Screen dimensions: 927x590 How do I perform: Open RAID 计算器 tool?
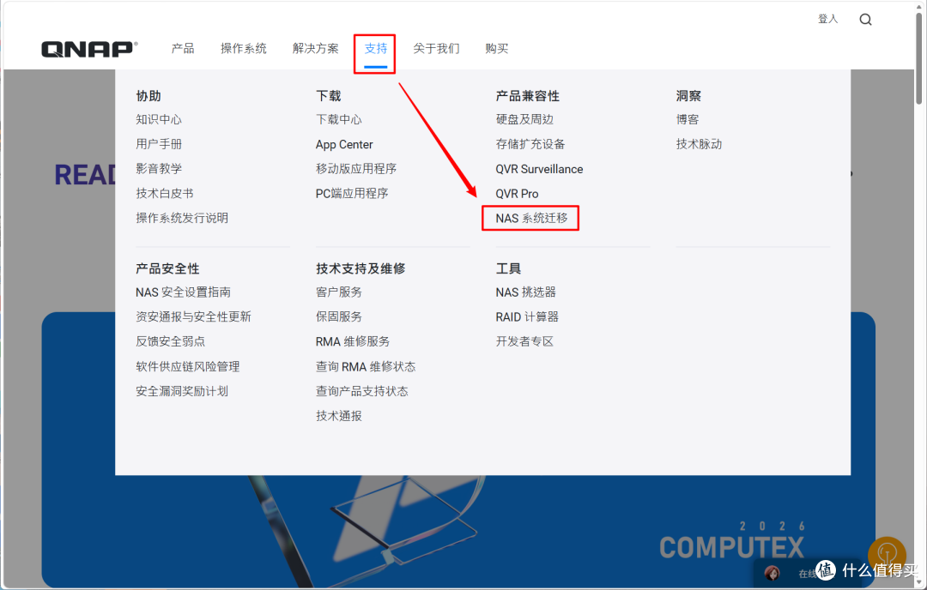click(x=527, y=317)
